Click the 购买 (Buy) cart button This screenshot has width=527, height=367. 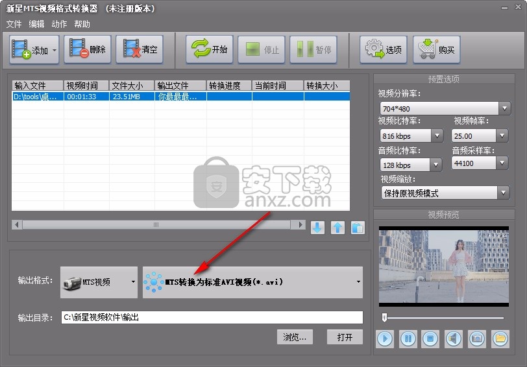(437, 50)
